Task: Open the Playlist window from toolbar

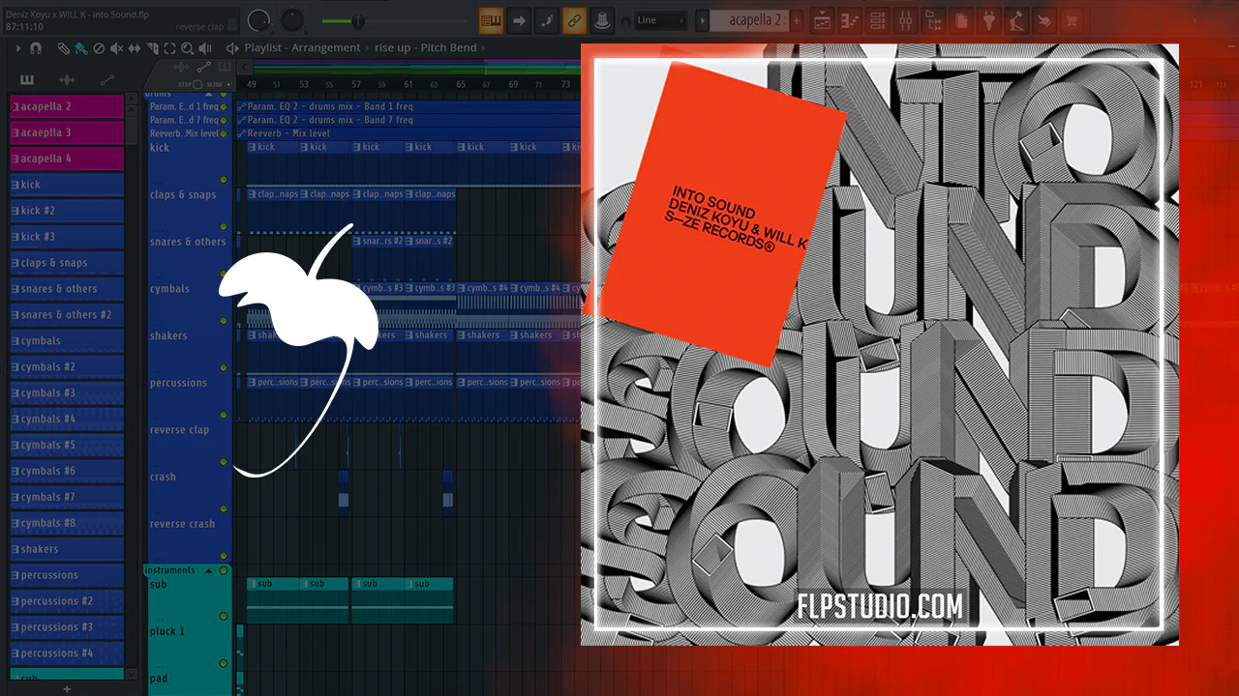Action: click(822, 20)
